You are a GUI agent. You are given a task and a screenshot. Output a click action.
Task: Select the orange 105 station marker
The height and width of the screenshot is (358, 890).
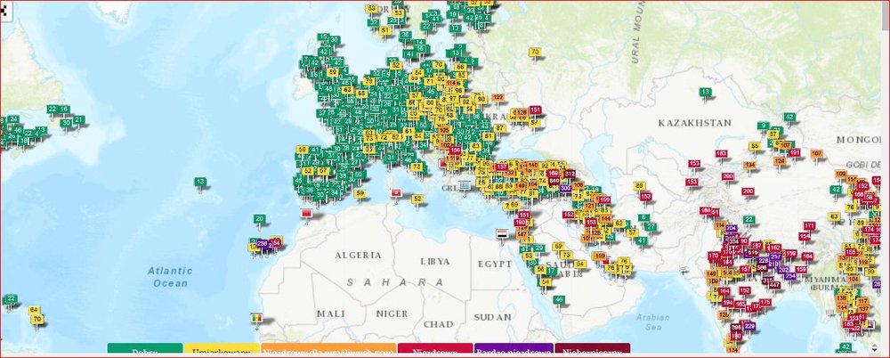pyautogui.click(x=444, y=129)
